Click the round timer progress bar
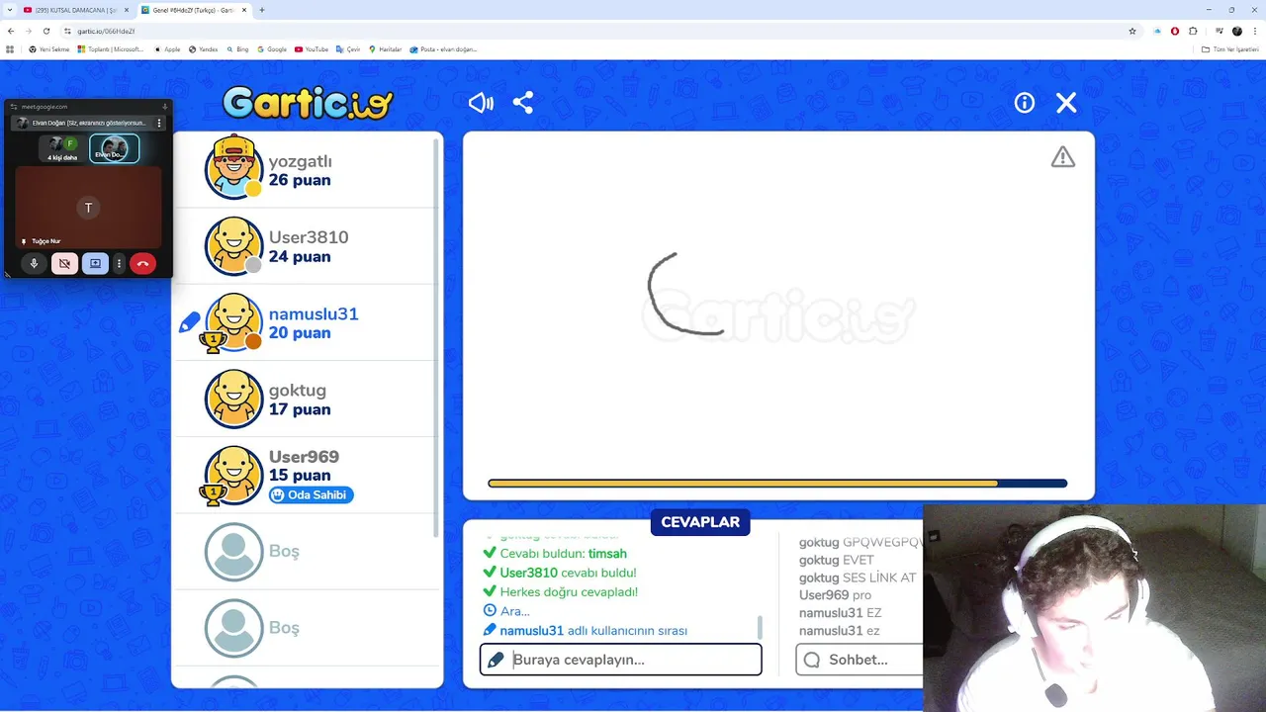Screen dimensions: 1266x712 tap(777, 484)
